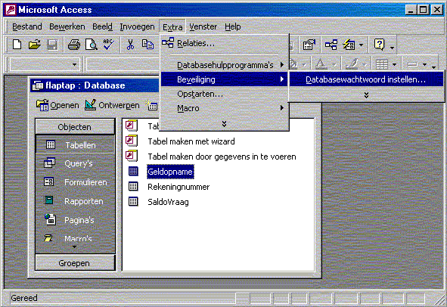Expand Beveiliging submenu with the double chevron
Viewport: 447px width, 307px height.
point(367,95)
